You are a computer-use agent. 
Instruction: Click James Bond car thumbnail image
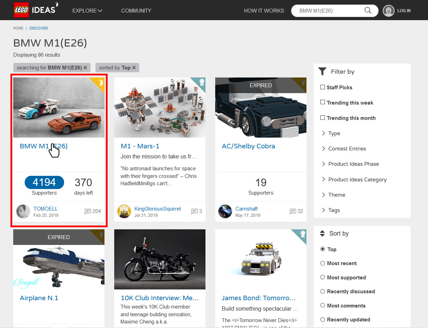[261, 259]
